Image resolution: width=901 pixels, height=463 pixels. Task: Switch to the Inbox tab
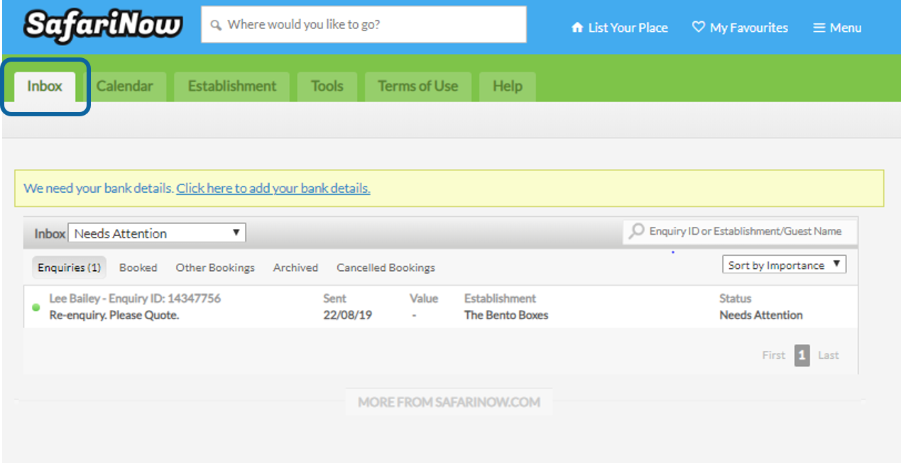point(45,87)
